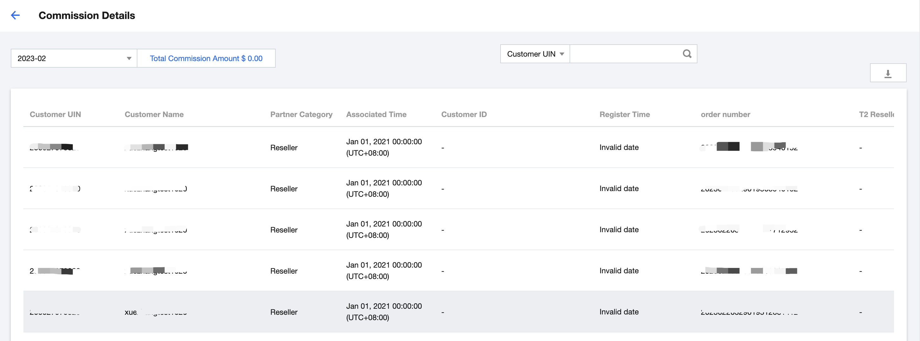Focus the customer search input field
The height and width of the screenshot is (341, 920).
coord(625,54)
